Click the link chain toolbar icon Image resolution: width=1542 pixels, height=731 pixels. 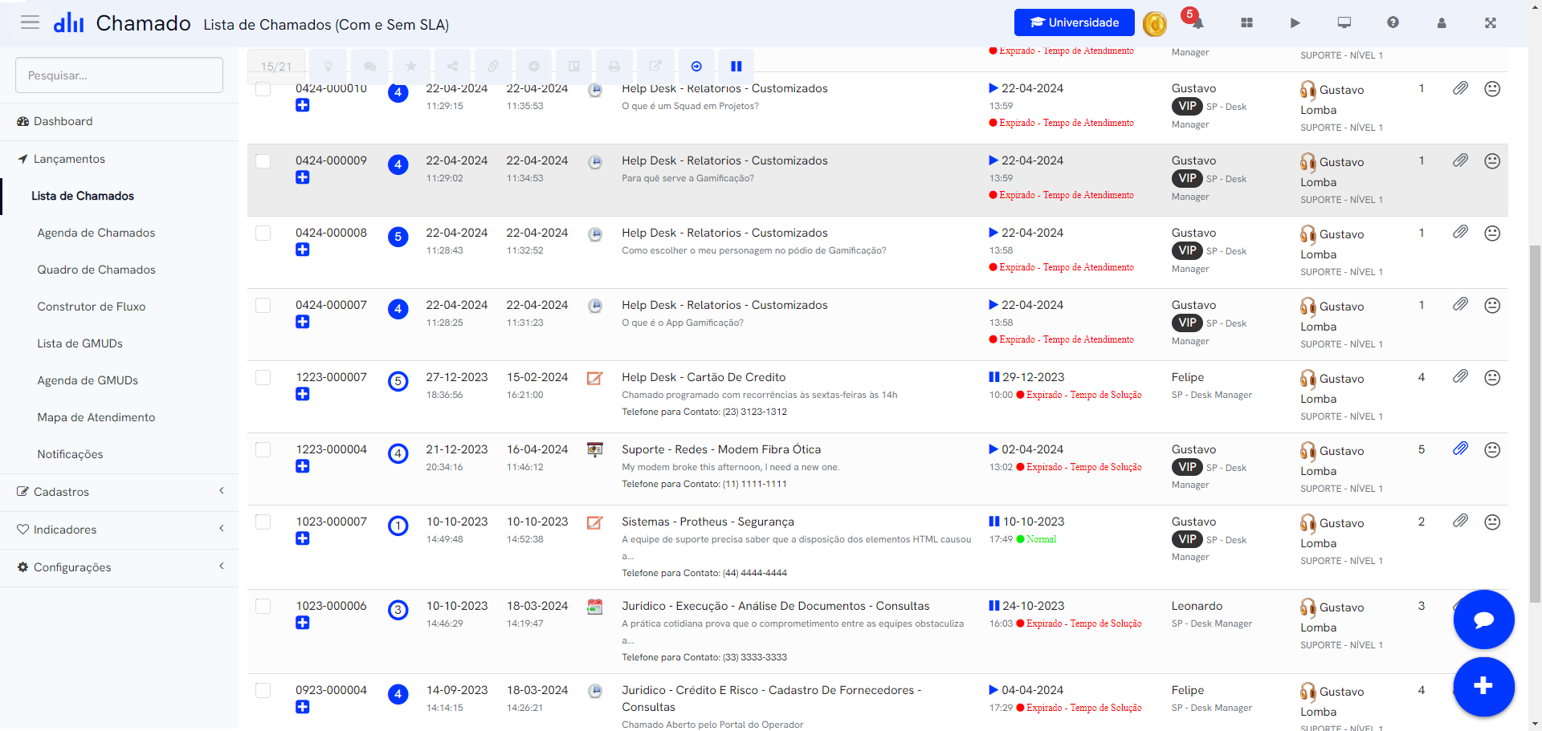[x=493, y=66]
